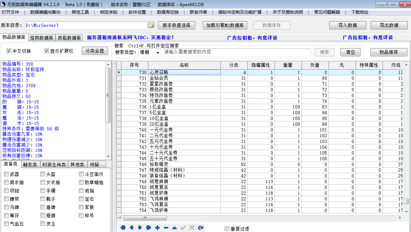Go to next record arrow

[x=140, y=228]
